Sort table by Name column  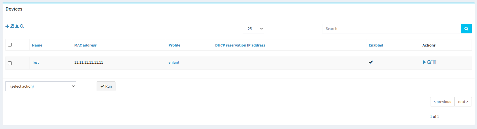coord(37,45)
